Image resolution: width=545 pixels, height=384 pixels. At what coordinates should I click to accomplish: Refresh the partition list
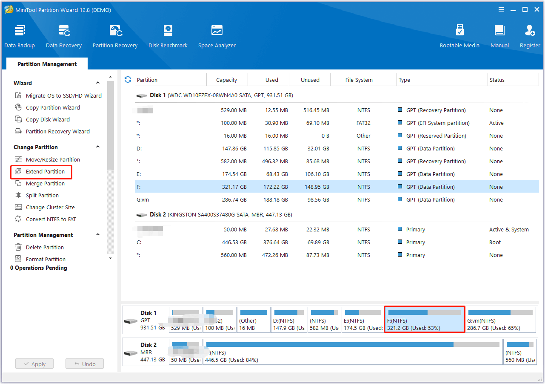point(128,80)
